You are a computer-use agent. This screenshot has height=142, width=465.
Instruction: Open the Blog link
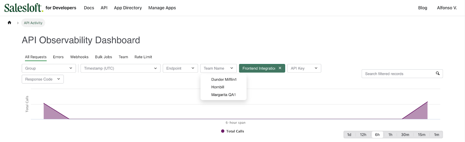tap(422, 8)
